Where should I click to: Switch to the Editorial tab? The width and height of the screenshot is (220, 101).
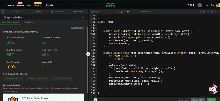pyautogui.click(x=37, y=12)
